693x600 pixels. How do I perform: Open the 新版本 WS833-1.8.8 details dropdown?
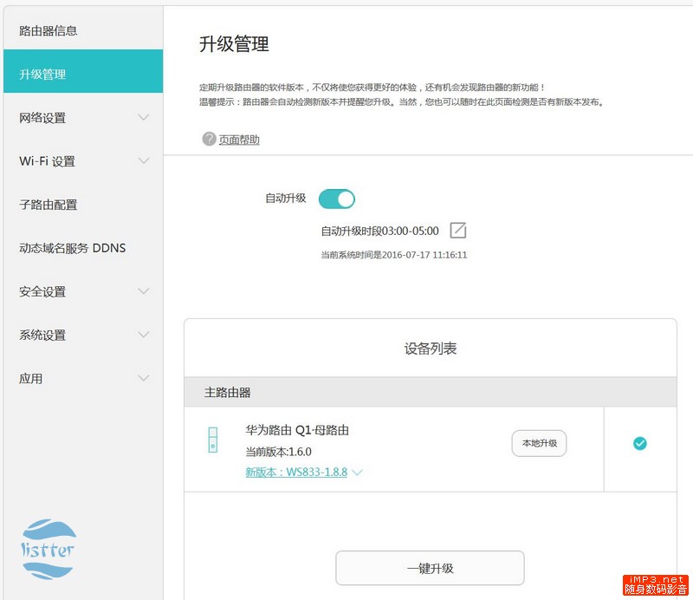pyautogui.click(x=357, y=473)
